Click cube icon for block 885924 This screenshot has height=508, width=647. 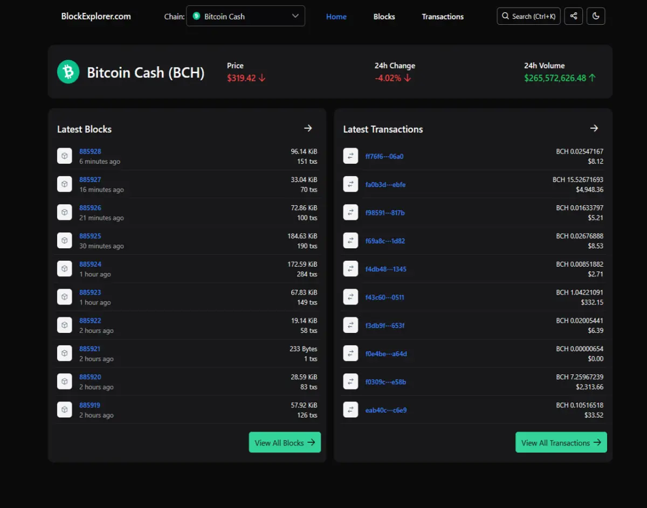click(65, 268)
